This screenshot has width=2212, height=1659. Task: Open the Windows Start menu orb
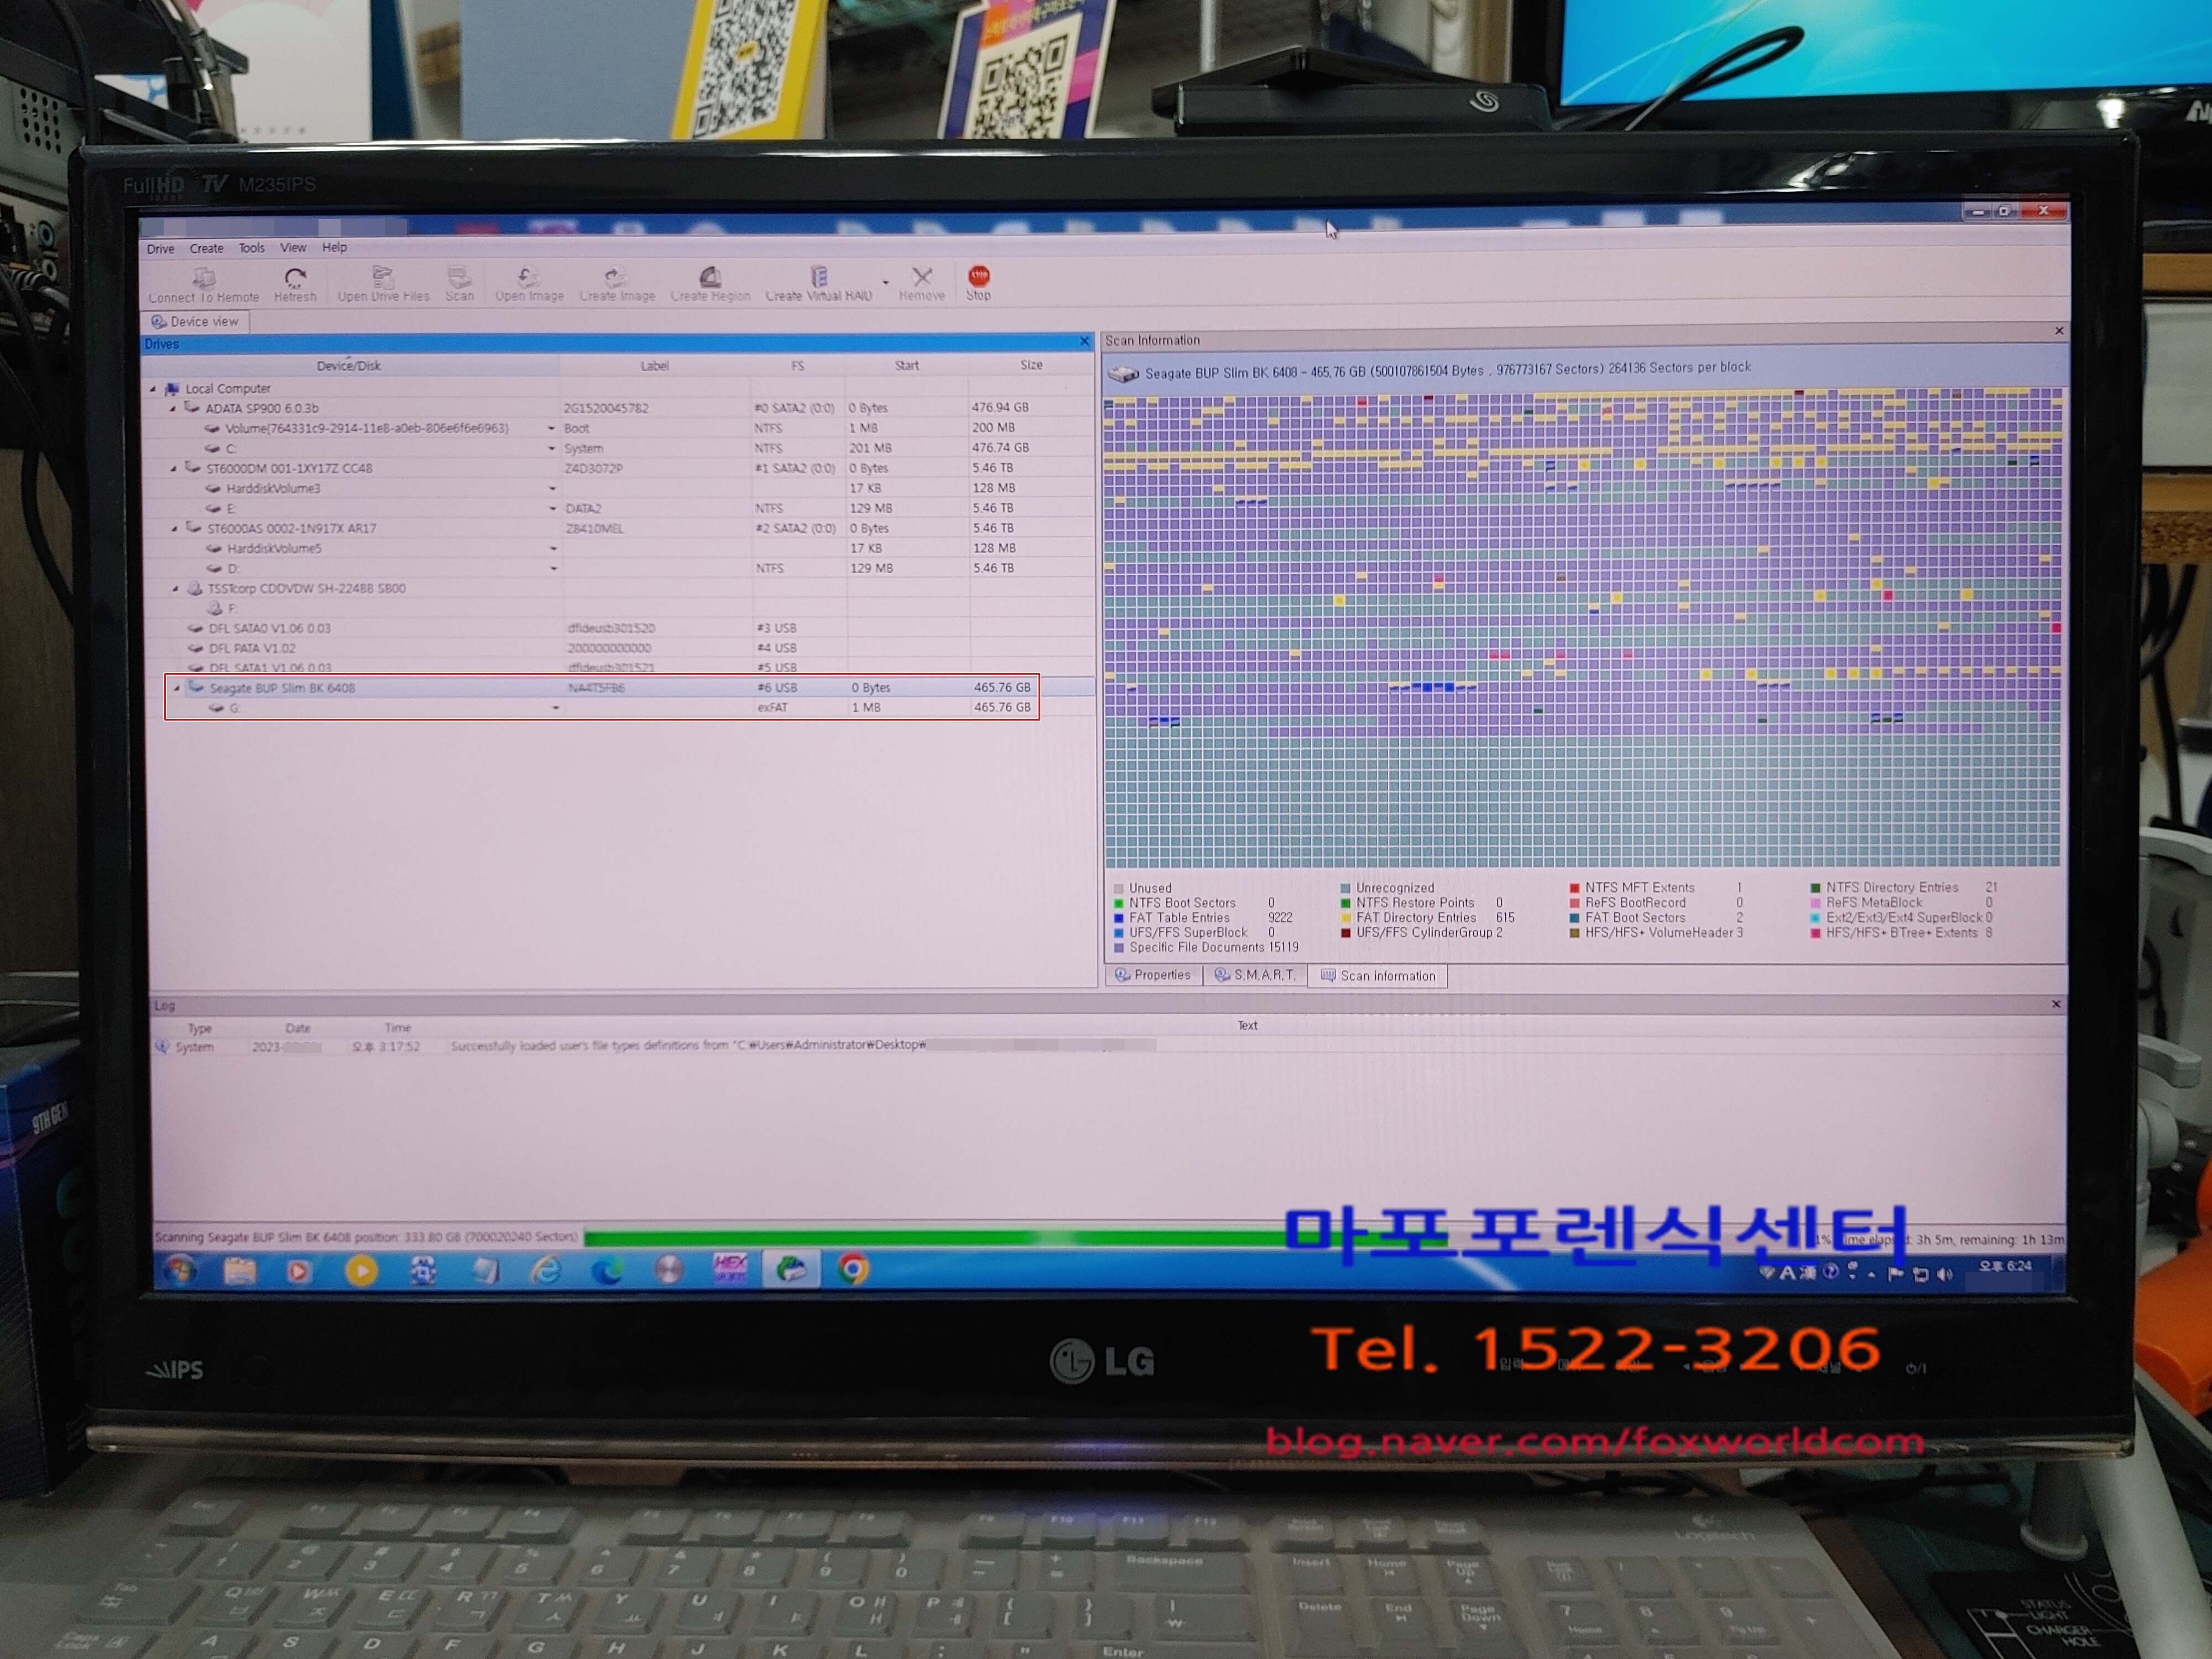tap(180, 1270)
